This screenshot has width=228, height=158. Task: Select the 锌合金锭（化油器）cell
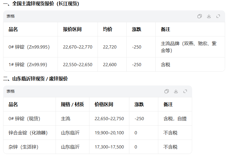click(28, 133)
